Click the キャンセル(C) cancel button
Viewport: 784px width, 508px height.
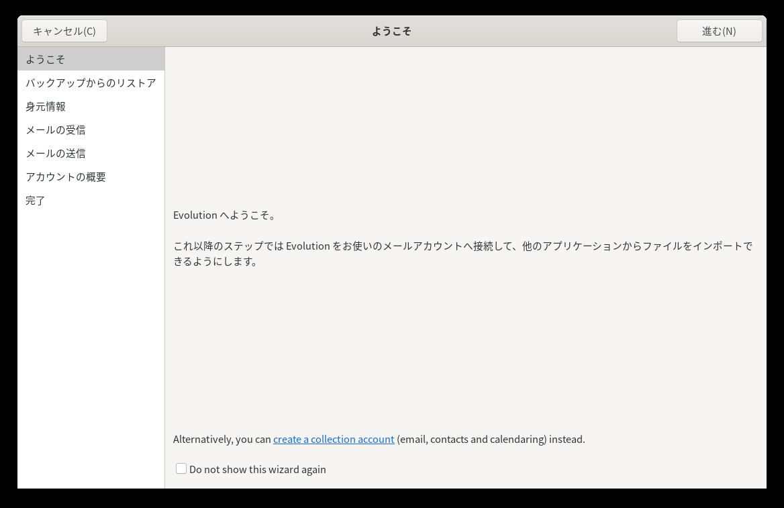(64, 31)
